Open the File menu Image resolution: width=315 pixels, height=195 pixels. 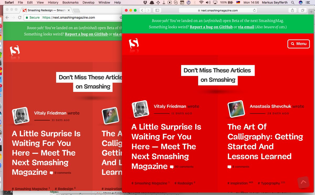point(20,2)
